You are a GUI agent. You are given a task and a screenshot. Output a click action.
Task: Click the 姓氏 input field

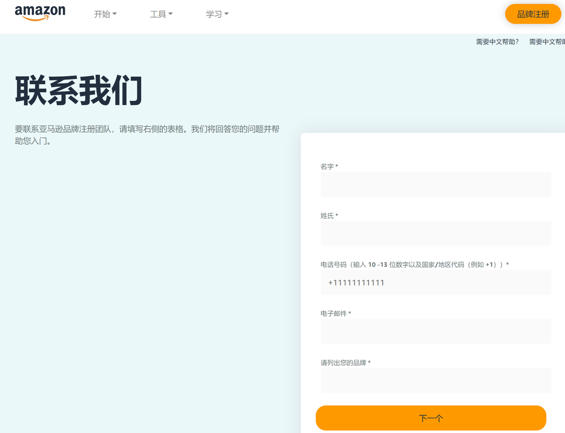[x=435, y=233]
